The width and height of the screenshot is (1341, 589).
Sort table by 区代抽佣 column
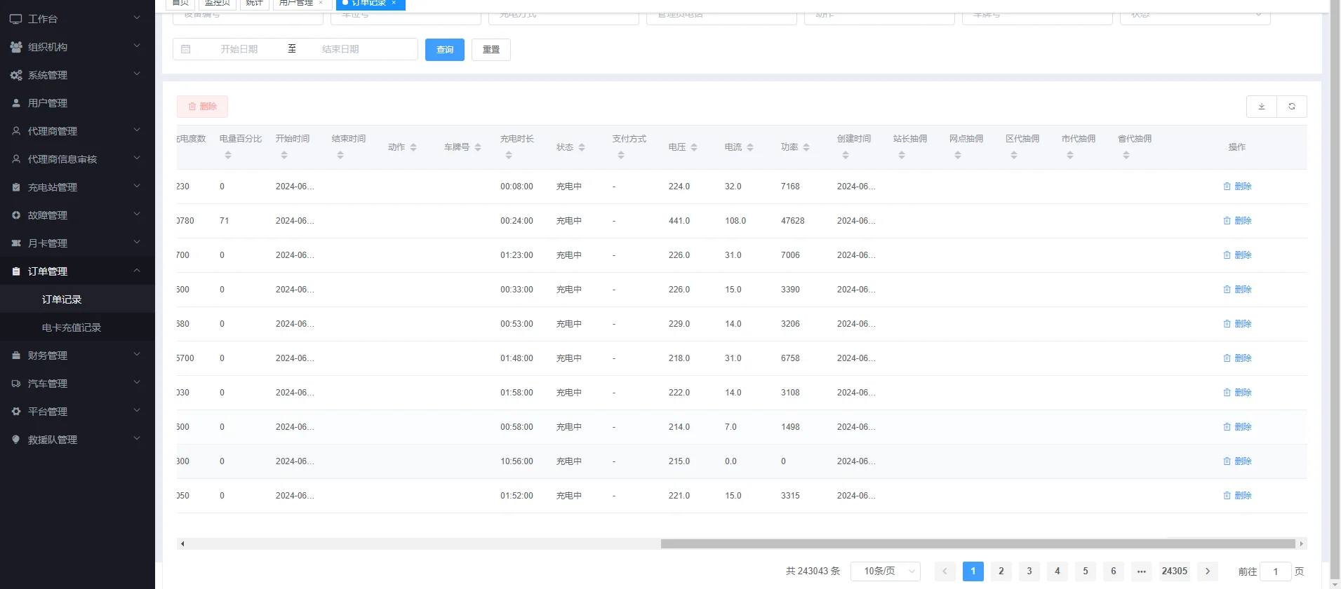(x=1014, y=155)
